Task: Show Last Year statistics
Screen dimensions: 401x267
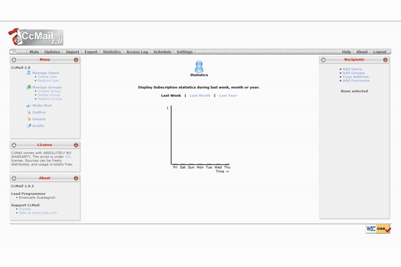Action: [x=228, y=95]
